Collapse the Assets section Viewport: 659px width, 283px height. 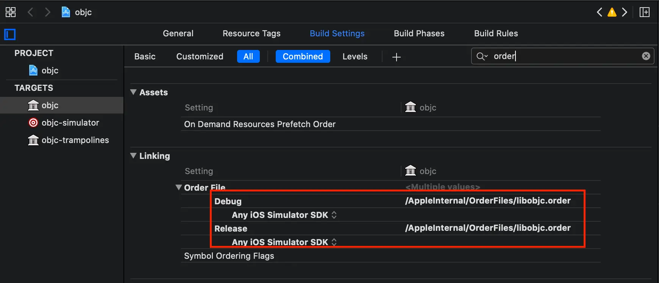click(x=133, y=92)
